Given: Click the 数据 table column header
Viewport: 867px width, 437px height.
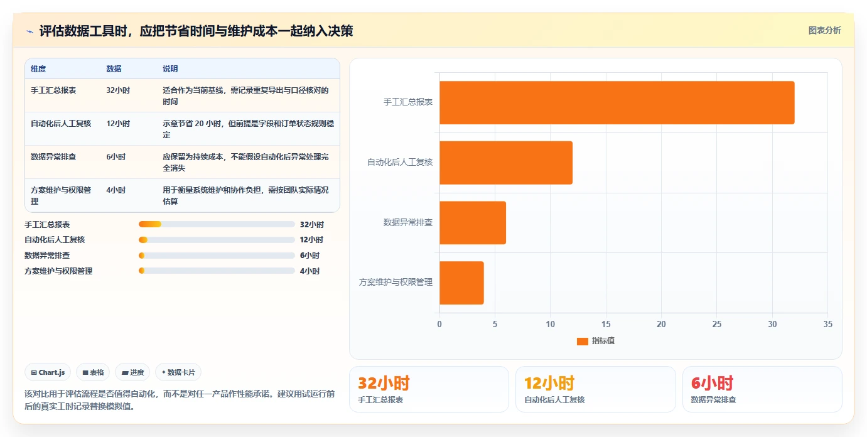Looking at the screenshot, I should click(114, 69).
